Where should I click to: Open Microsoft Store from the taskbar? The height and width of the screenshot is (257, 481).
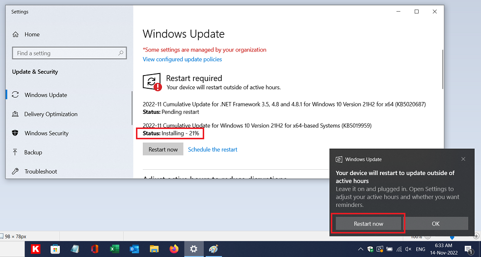click(55, 249)
